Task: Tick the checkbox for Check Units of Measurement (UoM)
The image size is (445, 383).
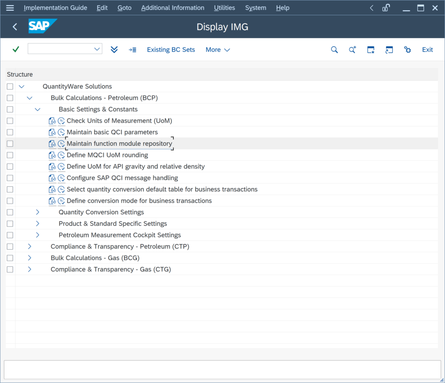Action: [x=10, y=121]
